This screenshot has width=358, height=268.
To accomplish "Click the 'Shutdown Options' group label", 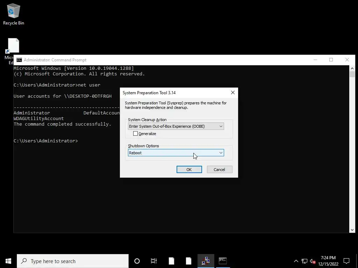I will pyautogui.click(x=143, y=146).
